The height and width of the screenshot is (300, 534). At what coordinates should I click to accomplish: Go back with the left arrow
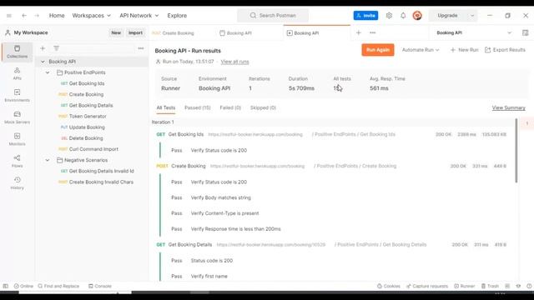tap(24, 16)
